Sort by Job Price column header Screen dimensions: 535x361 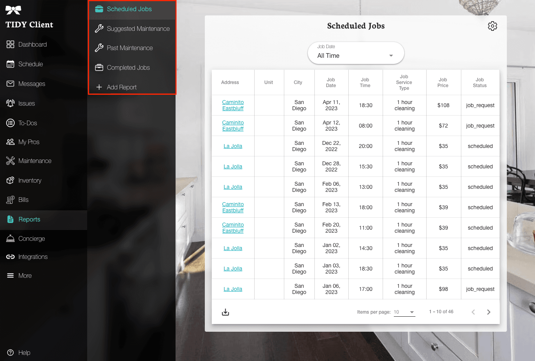click(x=443, y=82)
